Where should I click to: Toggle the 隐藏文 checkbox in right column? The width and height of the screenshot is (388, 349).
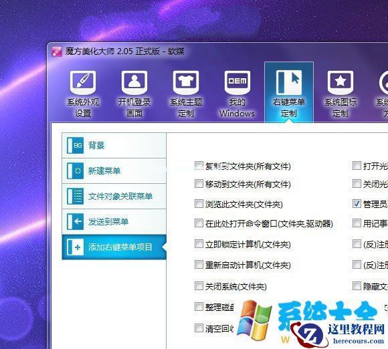click(357, 286)
